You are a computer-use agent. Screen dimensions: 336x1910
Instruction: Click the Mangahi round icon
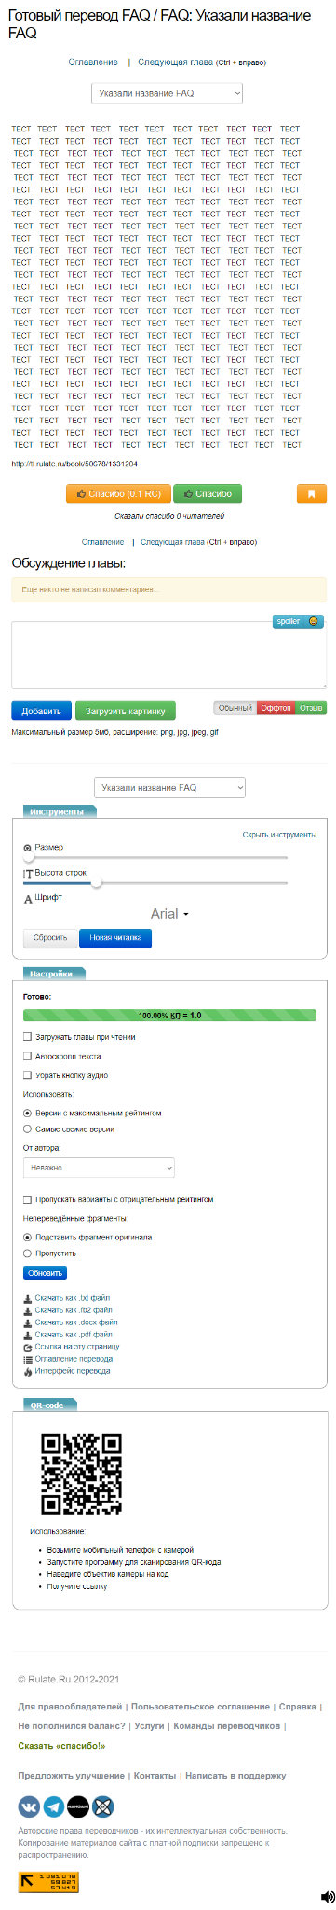78,1806
